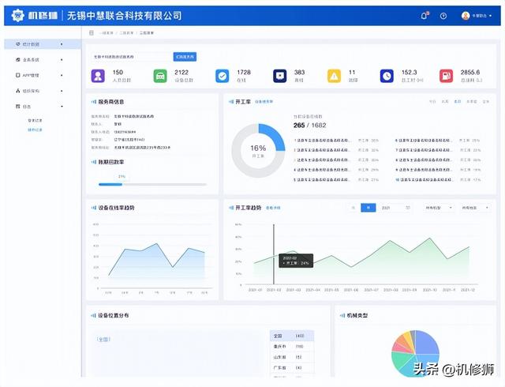Select the blue highlighted 年 toggle in 开工率趋势

[368, 208]
